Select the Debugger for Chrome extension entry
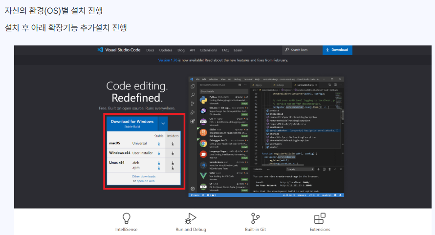The image size is (435, 235). click(x=223, y=144)
